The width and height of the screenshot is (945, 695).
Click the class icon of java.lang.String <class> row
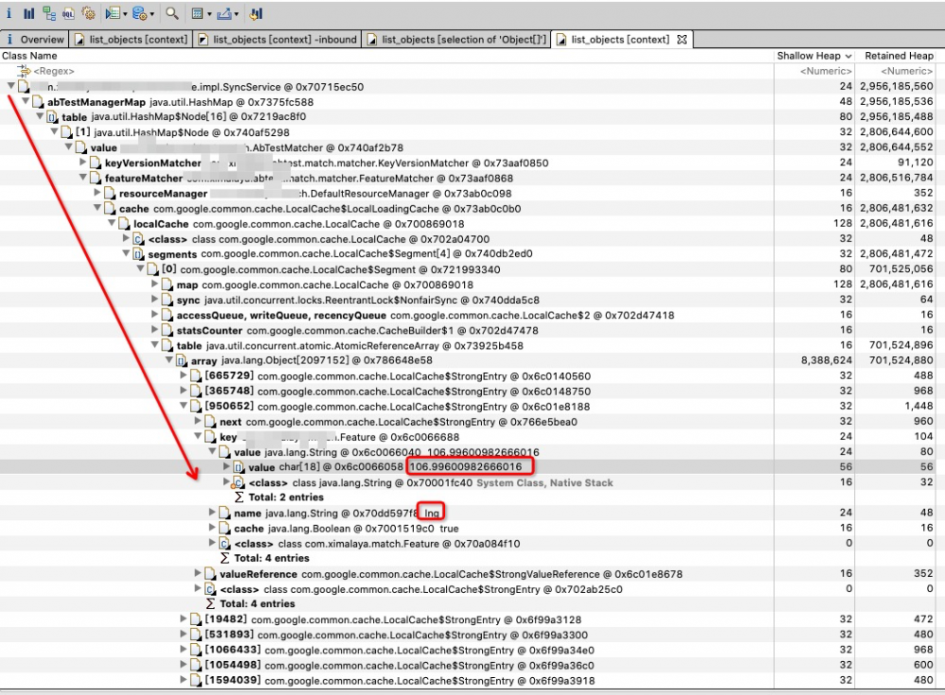(239, 483)
